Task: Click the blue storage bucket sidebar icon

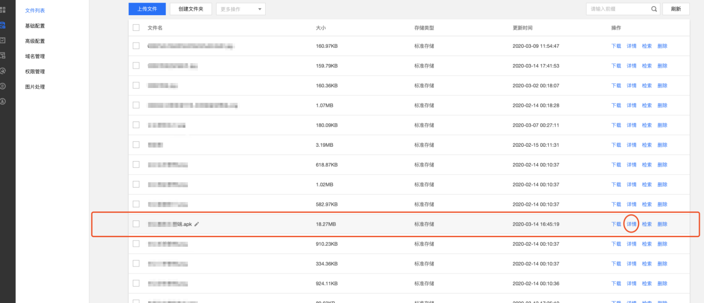Action: click(x=3, y=25)
